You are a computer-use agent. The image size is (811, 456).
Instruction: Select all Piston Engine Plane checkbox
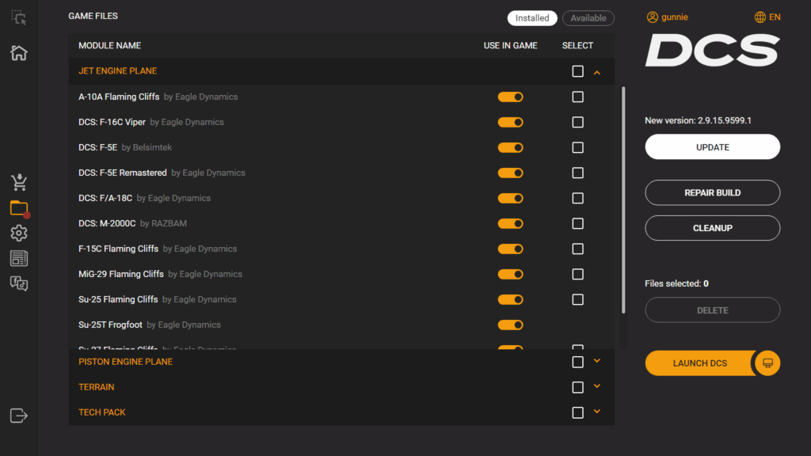577,362
